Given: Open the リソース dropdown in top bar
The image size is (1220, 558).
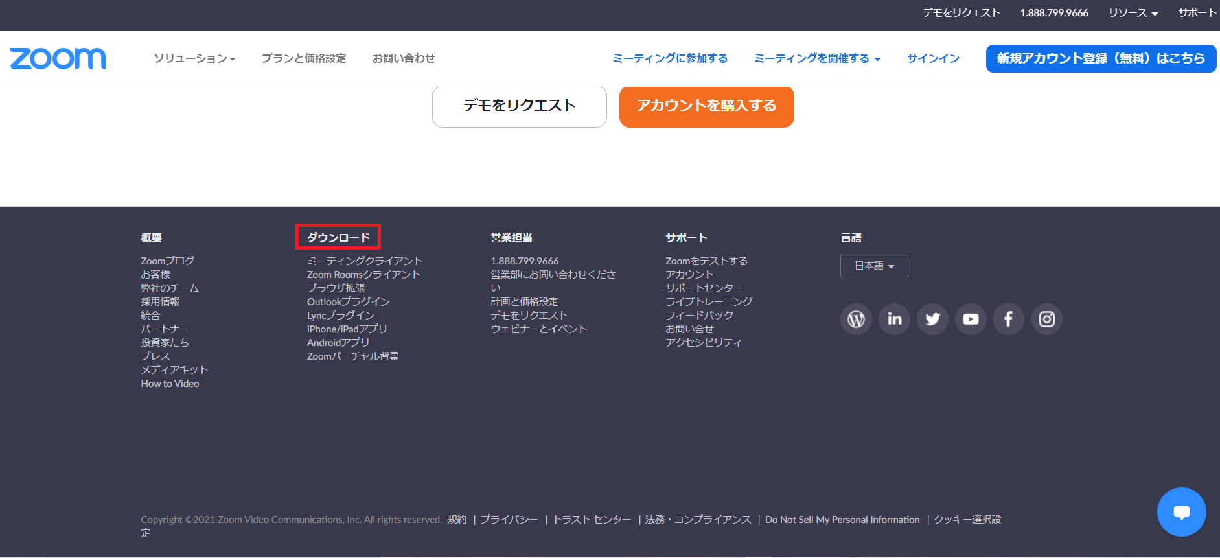Looking at the screenshot, I should point(1133,13).
